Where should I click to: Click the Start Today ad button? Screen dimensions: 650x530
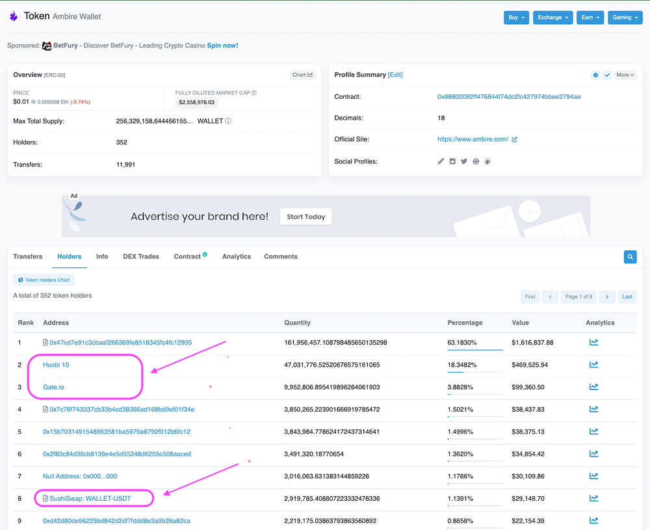tap(306, 217)
